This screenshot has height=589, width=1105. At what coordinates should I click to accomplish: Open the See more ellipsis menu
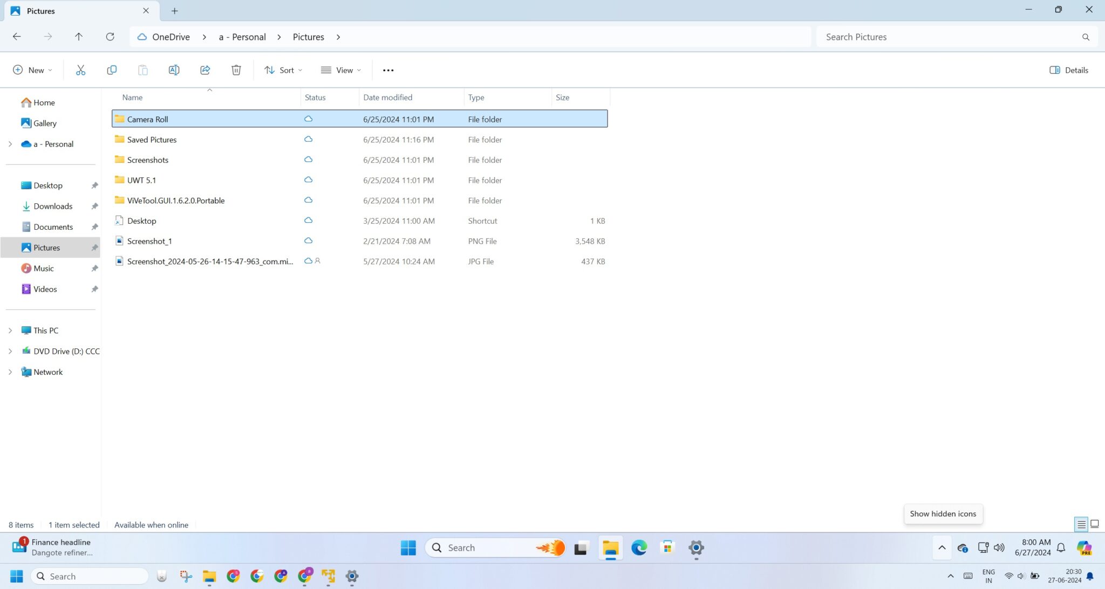[388, 70]
